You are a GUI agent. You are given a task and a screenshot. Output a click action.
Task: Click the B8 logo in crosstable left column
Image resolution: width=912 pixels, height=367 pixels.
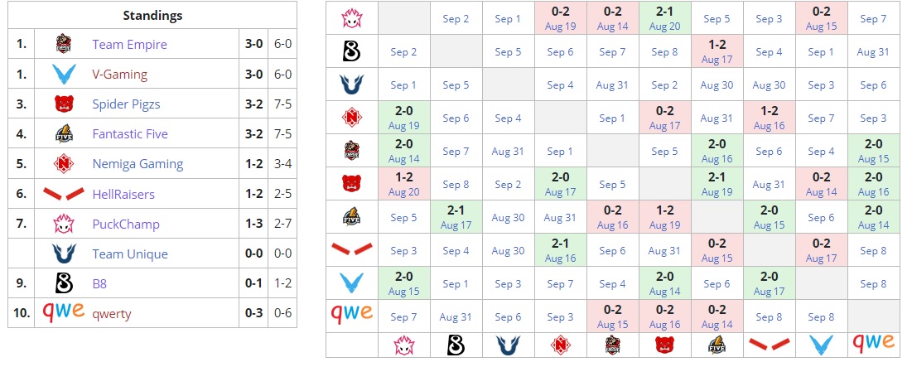[x=352, y=51]
